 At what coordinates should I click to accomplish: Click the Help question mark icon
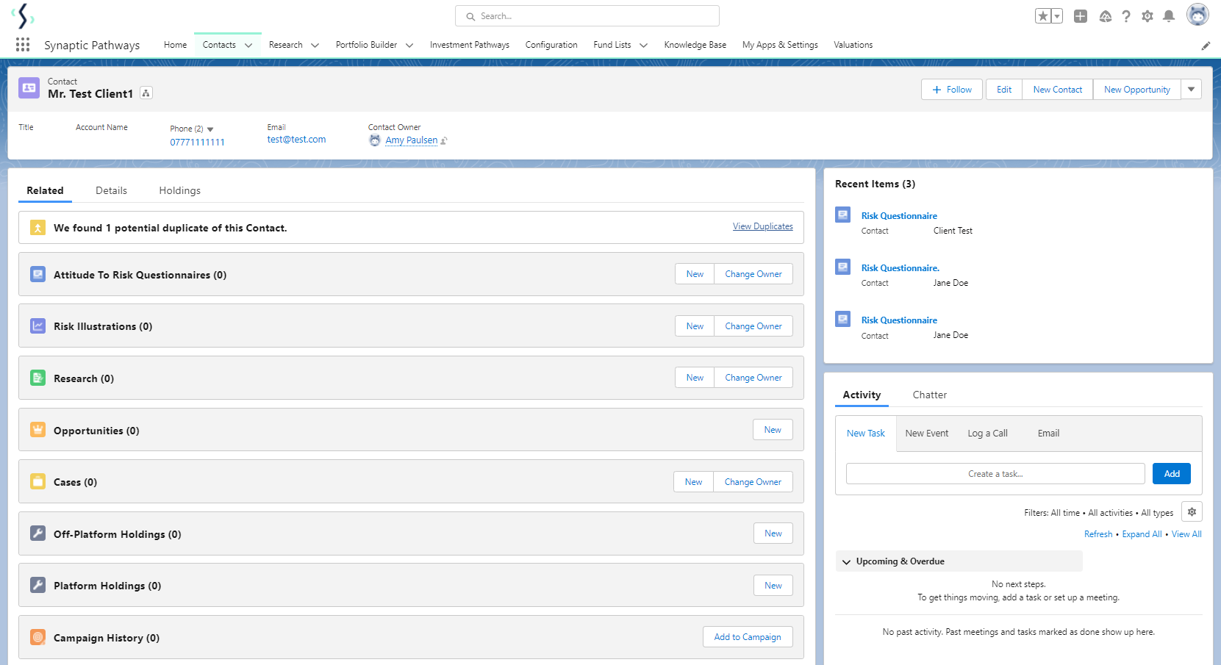[1126, 16]
